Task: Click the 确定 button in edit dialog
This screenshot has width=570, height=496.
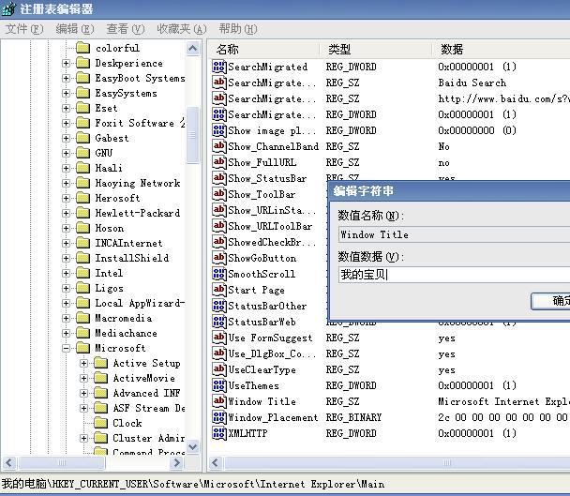Action: 553,301
